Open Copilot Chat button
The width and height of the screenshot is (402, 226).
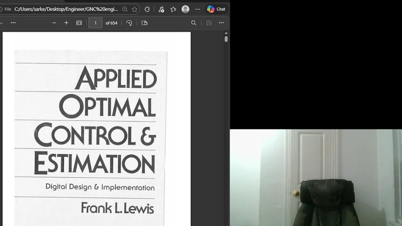point(216,9)
